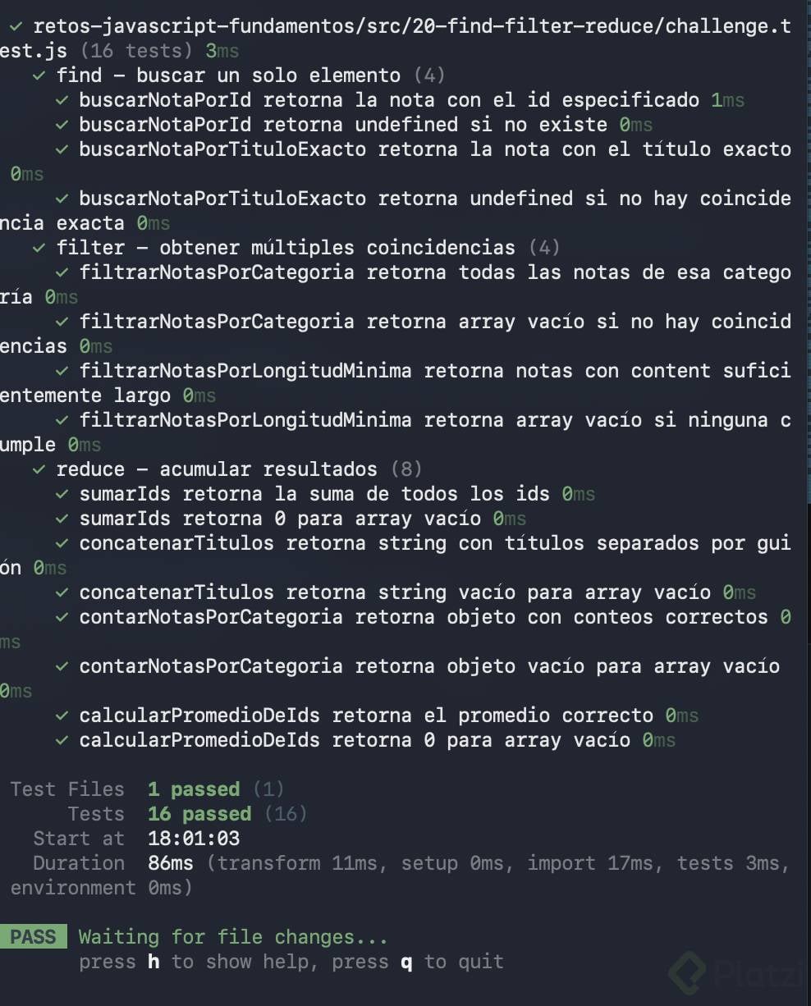Click the checkmark next to 'find - buscar un solo elemento'
The width and height of the screenshot is (811, 1006).
(x=39, y=75)
